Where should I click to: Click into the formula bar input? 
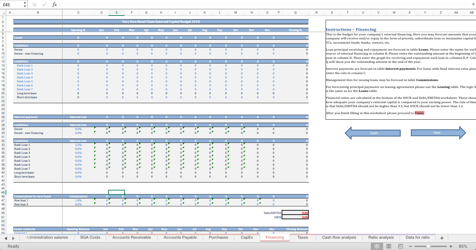tap(264, 4)
